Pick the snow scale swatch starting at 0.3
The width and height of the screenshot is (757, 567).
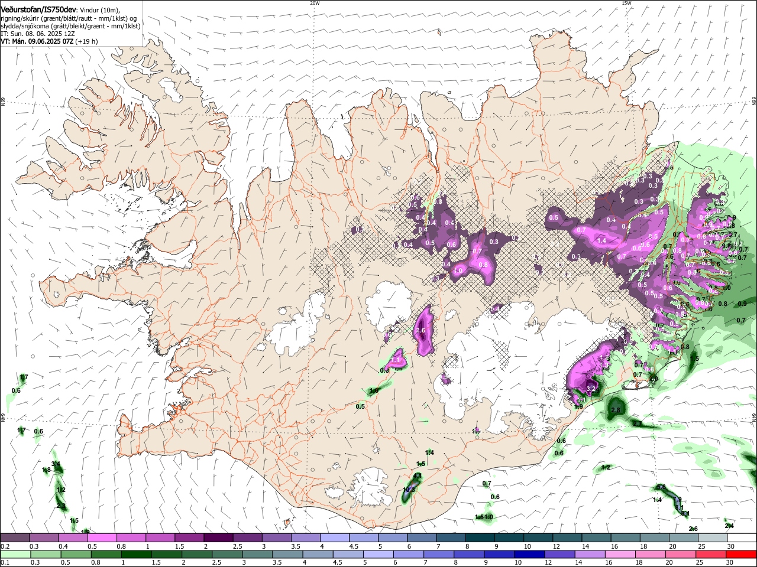coord(44,538)
